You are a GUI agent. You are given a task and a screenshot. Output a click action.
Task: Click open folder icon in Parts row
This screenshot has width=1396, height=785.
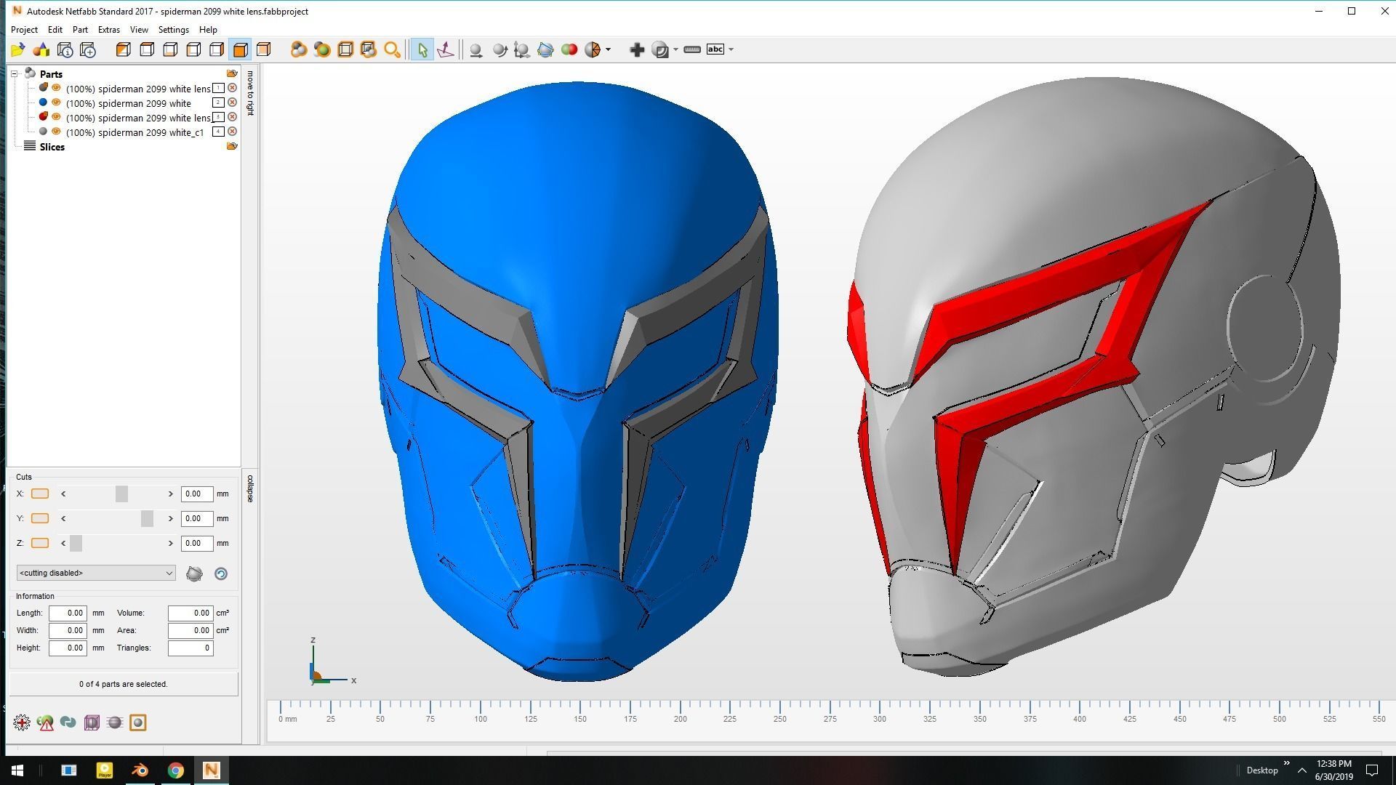(232, 73)
